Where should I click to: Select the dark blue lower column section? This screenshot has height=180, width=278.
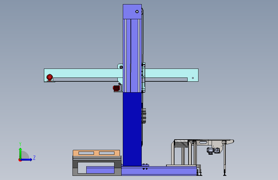pyautogui.click(x=132, y=129)
